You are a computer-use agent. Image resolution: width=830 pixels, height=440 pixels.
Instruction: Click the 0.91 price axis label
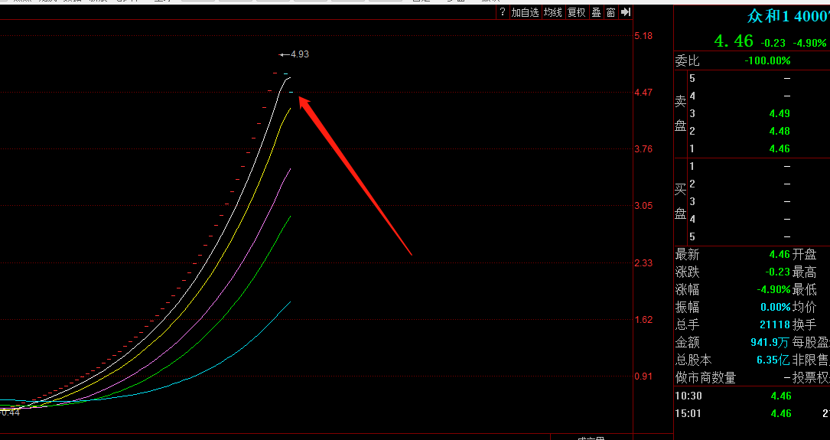pos(643,376)
